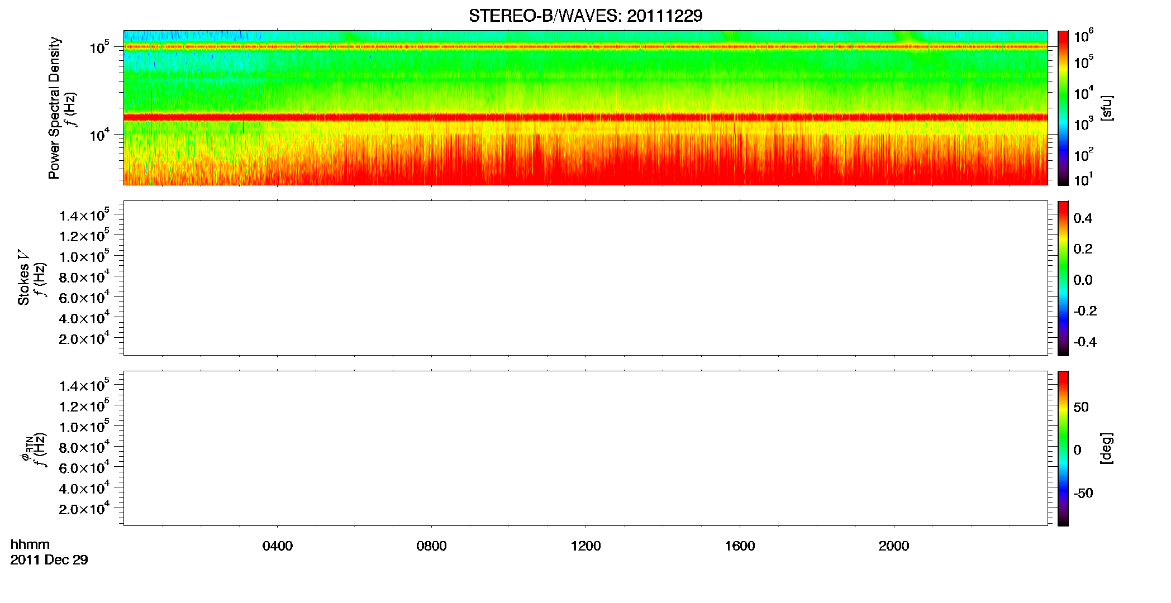The image size is (1171, 603).
Task: Click the dark red horizontal emission band
Action: 585,117
